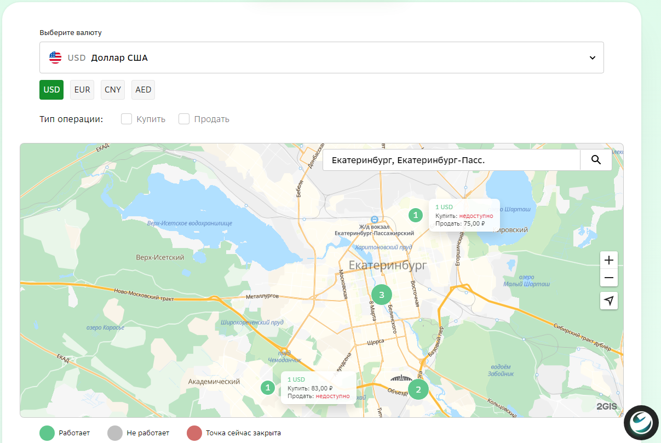Screen dimensions: 661x443
Task: Zoom out the map with minus button
Action: pyautogui.click(x=609, y=278)
